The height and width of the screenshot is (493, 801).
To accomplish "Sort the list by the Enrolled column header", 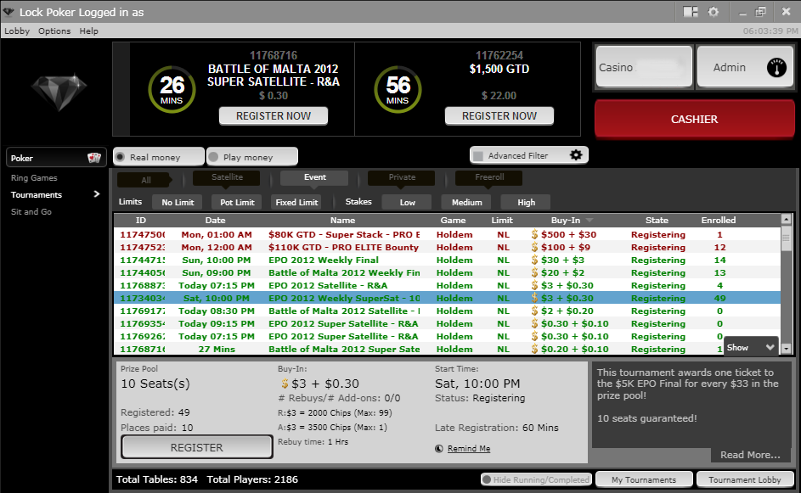I will pyautogui.click(x=719, y=220).
